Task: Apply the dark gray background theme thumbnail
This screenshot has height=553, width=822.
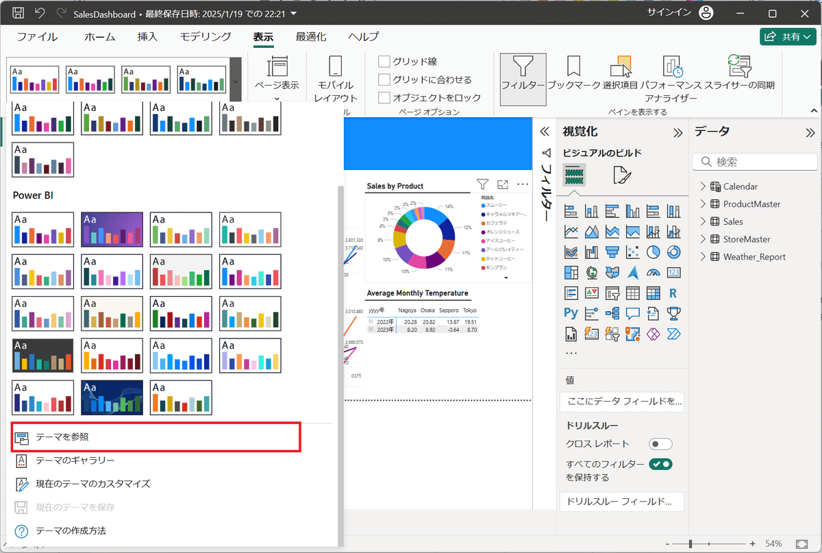Action: click(42, 355)
